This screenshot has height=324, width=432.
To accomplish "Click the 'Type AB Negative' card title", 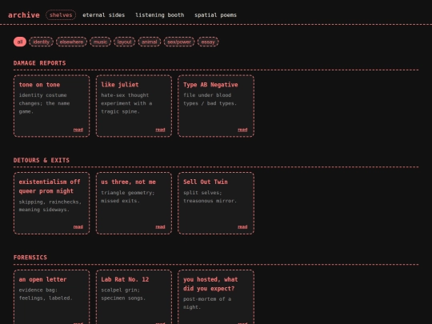I will tap(210, 85).
